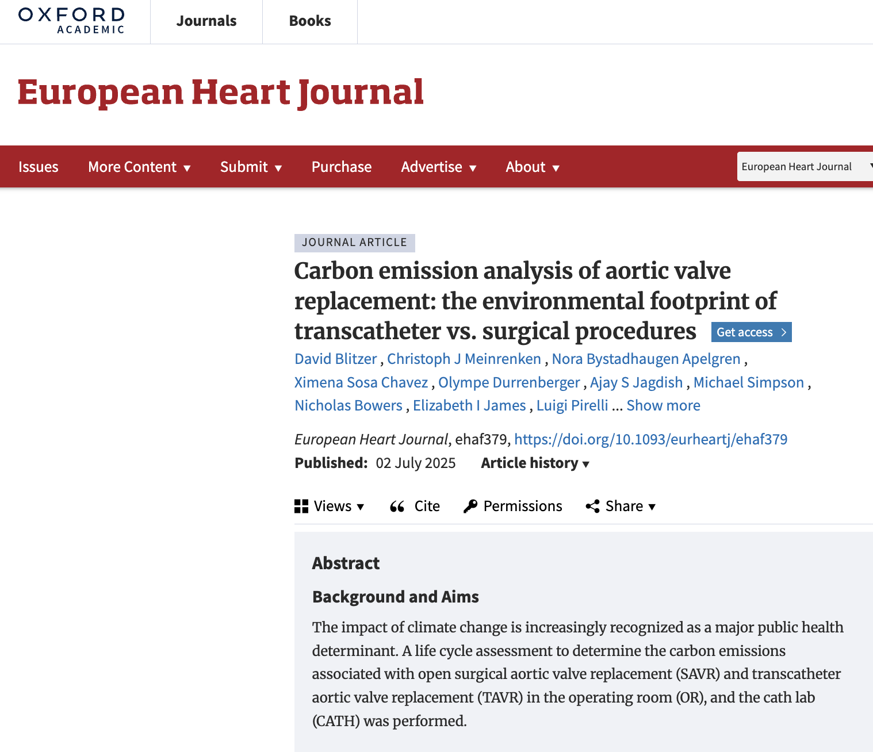Go to the Issues page
The height and width of the screenshot is (752, 873).
click(x=39, y=167)
